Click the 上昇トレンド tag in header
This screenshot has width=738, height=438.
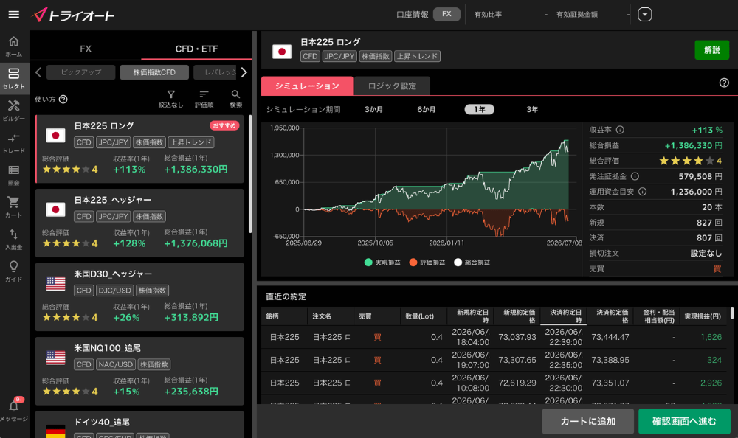417,56
